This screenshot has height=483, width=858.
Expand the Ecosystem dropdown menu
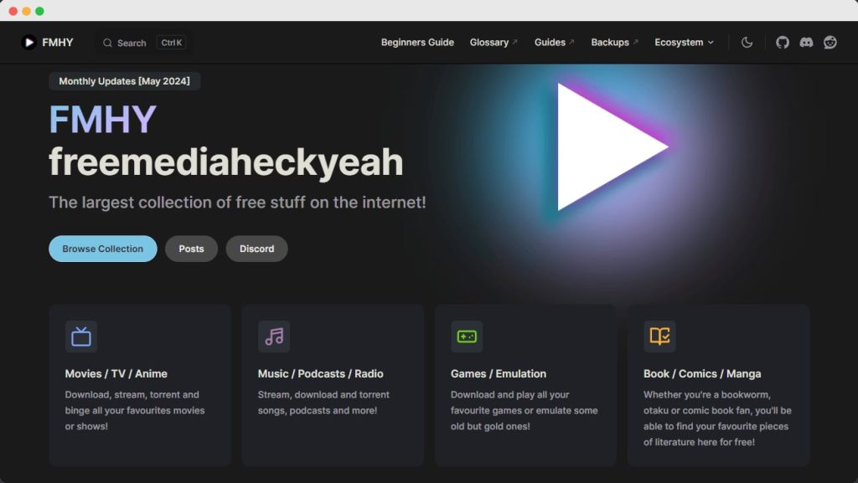[684, 43]
